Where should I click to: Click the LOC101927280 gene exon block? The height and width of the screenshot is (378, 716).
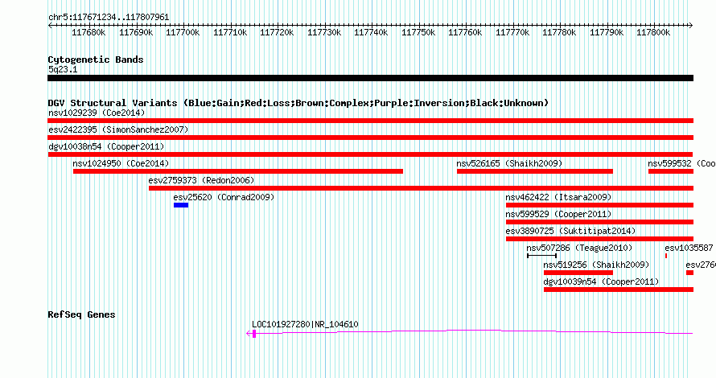(x=254, y=334)
